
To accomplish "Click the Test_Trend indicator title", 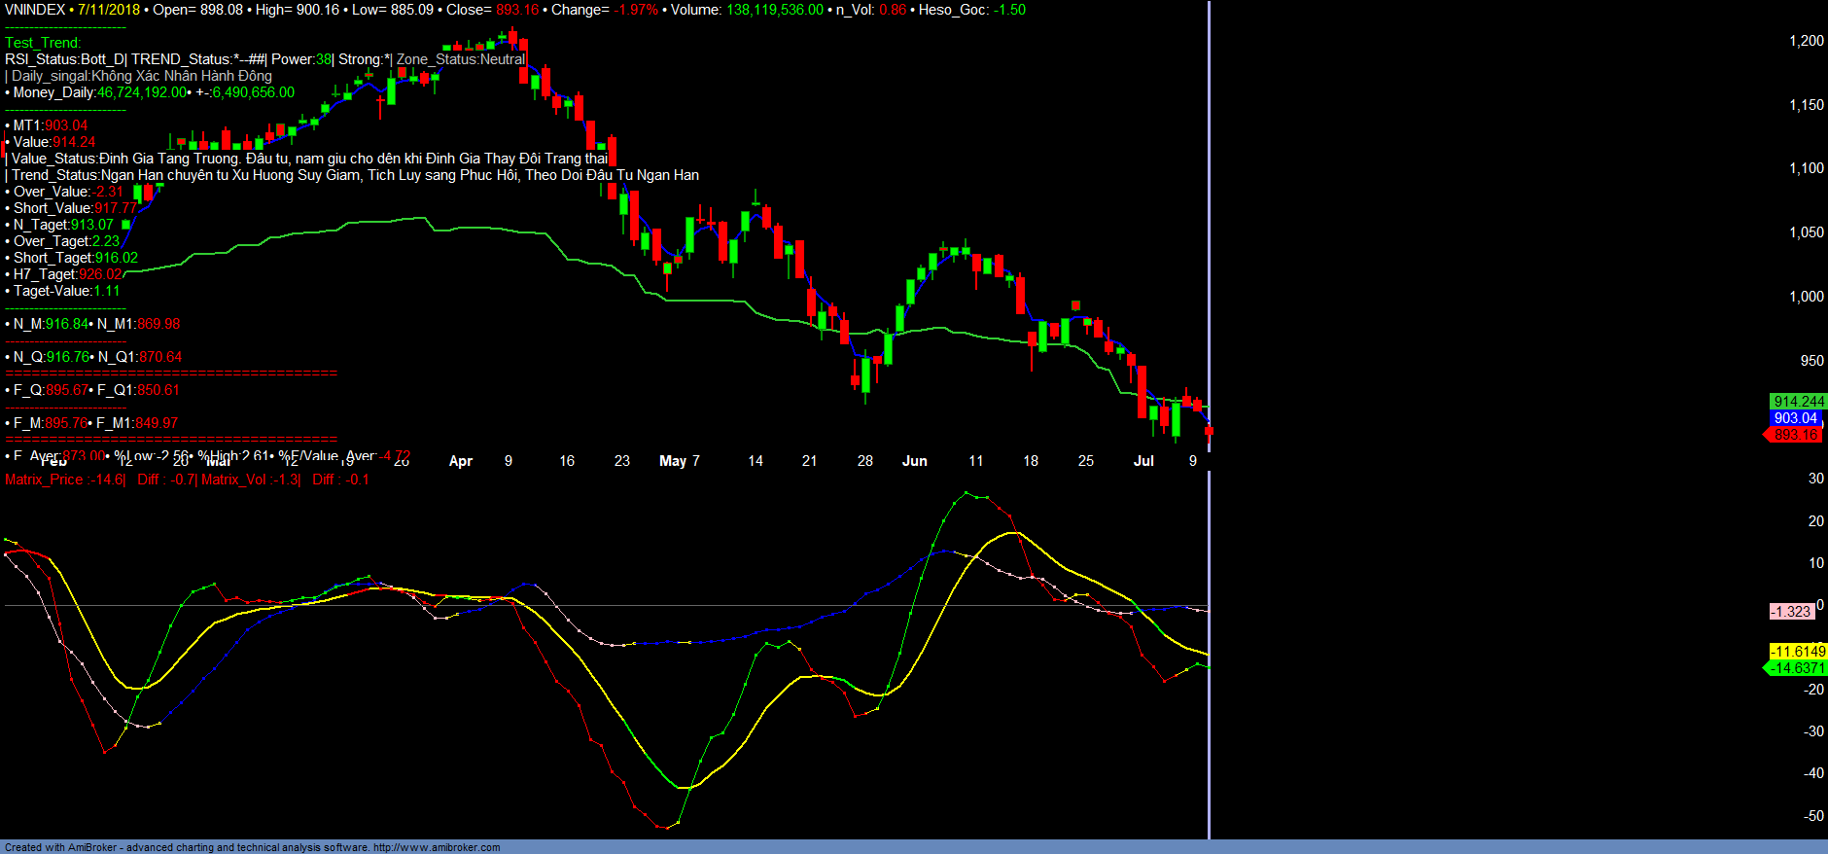I will [x=43, y=43].
